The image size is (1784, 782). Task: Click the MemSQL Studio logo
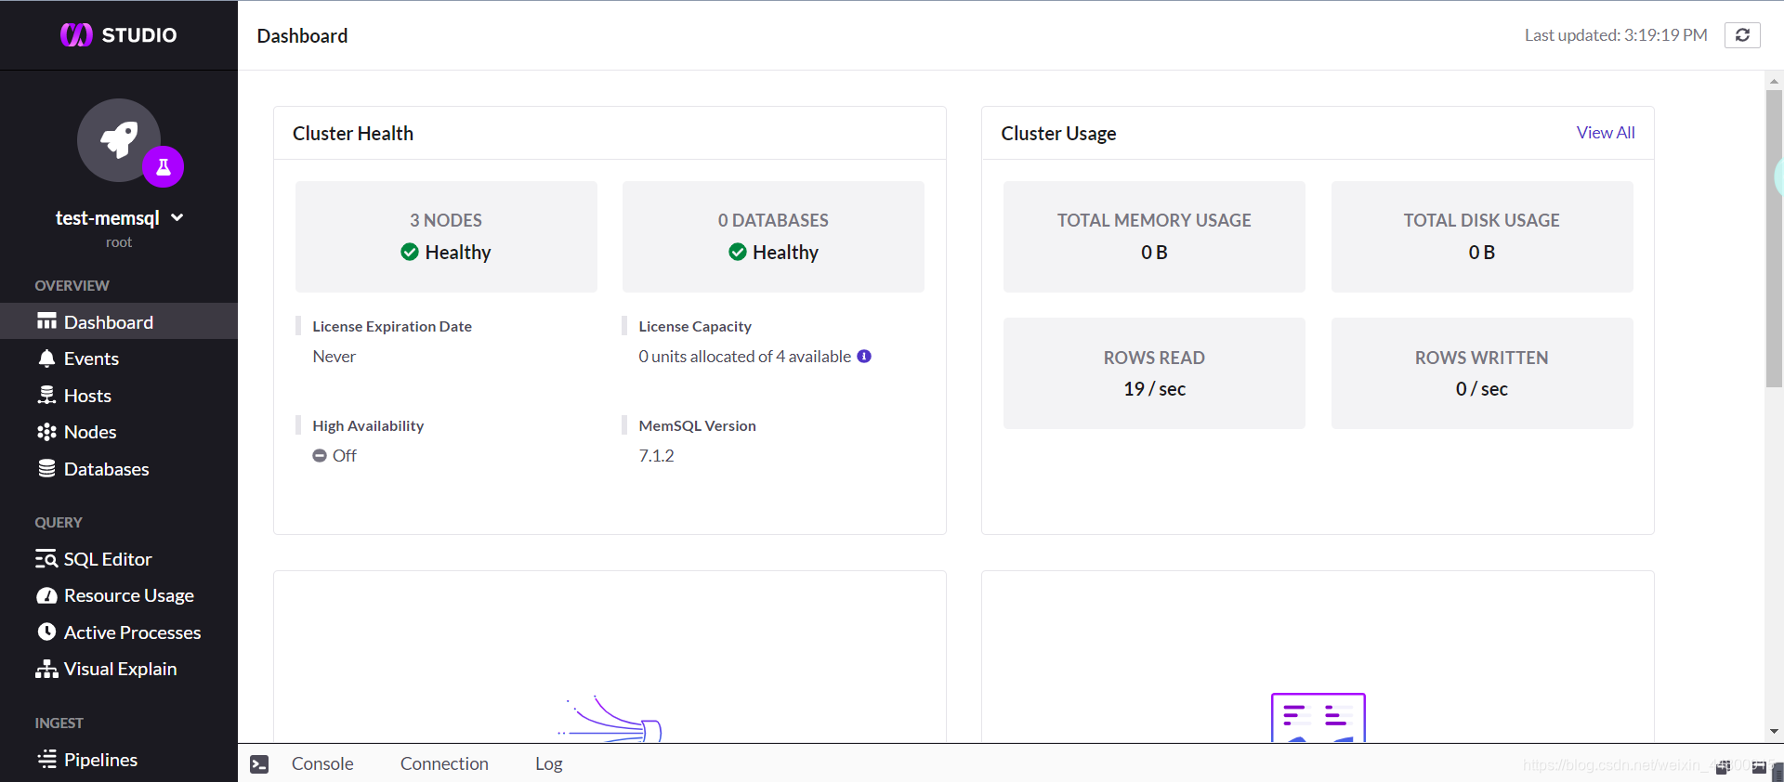pyautogui.click(x=118, y=35)
